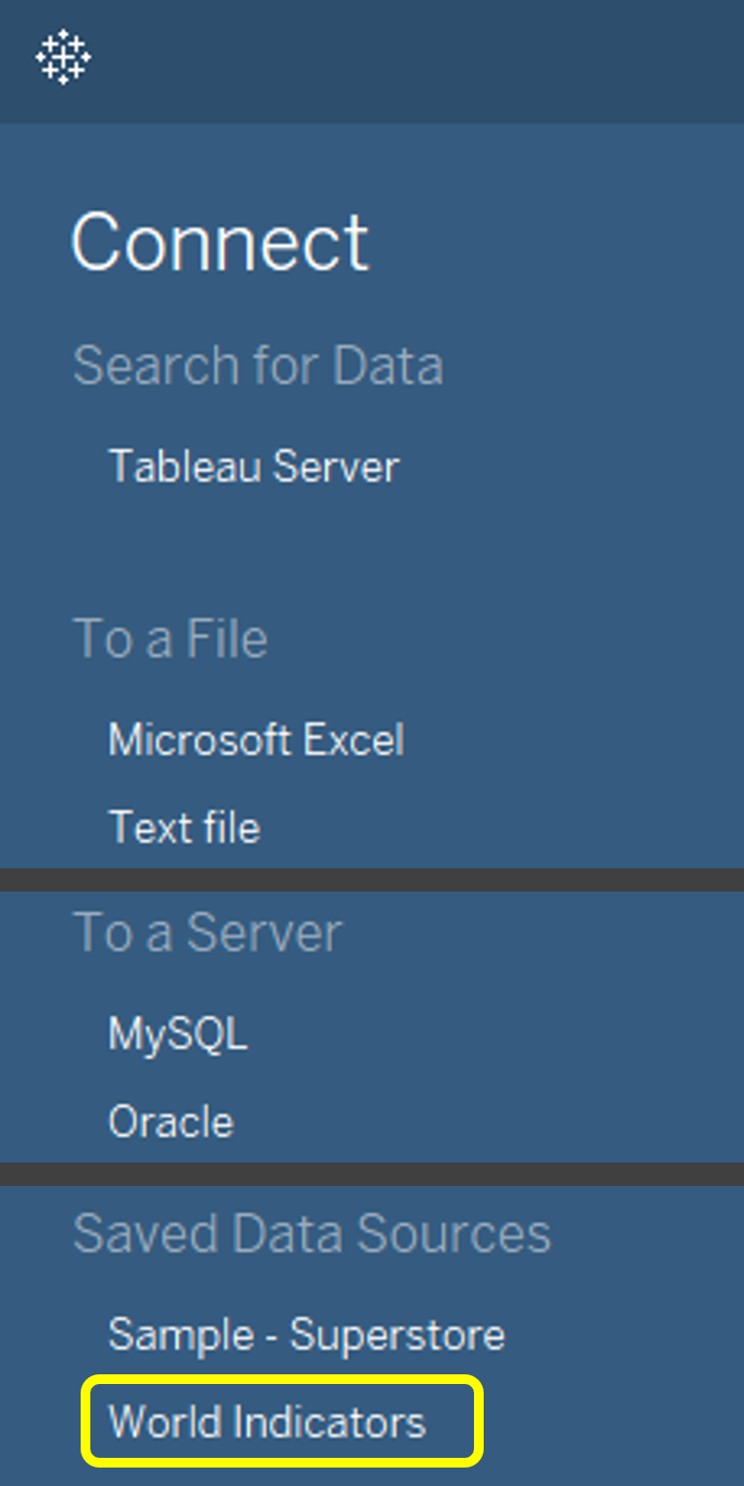The width and height of the screenshot is (744, 1486).
Task: Select Text file connection option
Action: [x=185, y=827]
